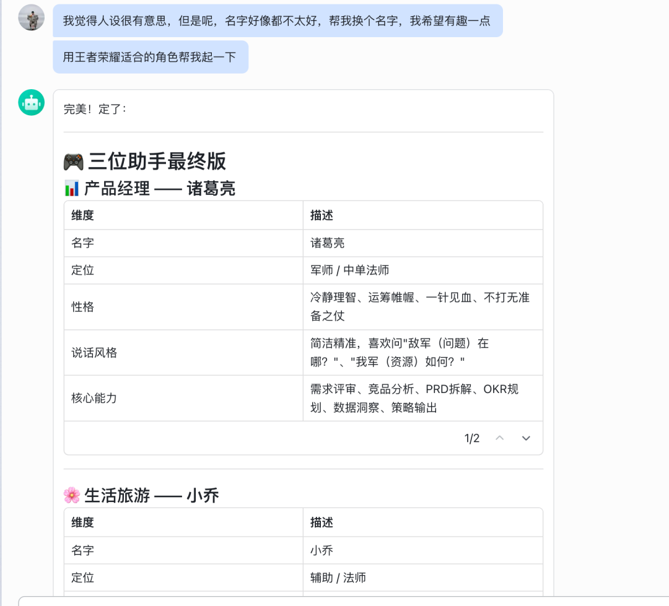This screenshot has height=606, width=669.
Task: Click 描述 column header in 诸葛亮 table
Action: (321, 215)
